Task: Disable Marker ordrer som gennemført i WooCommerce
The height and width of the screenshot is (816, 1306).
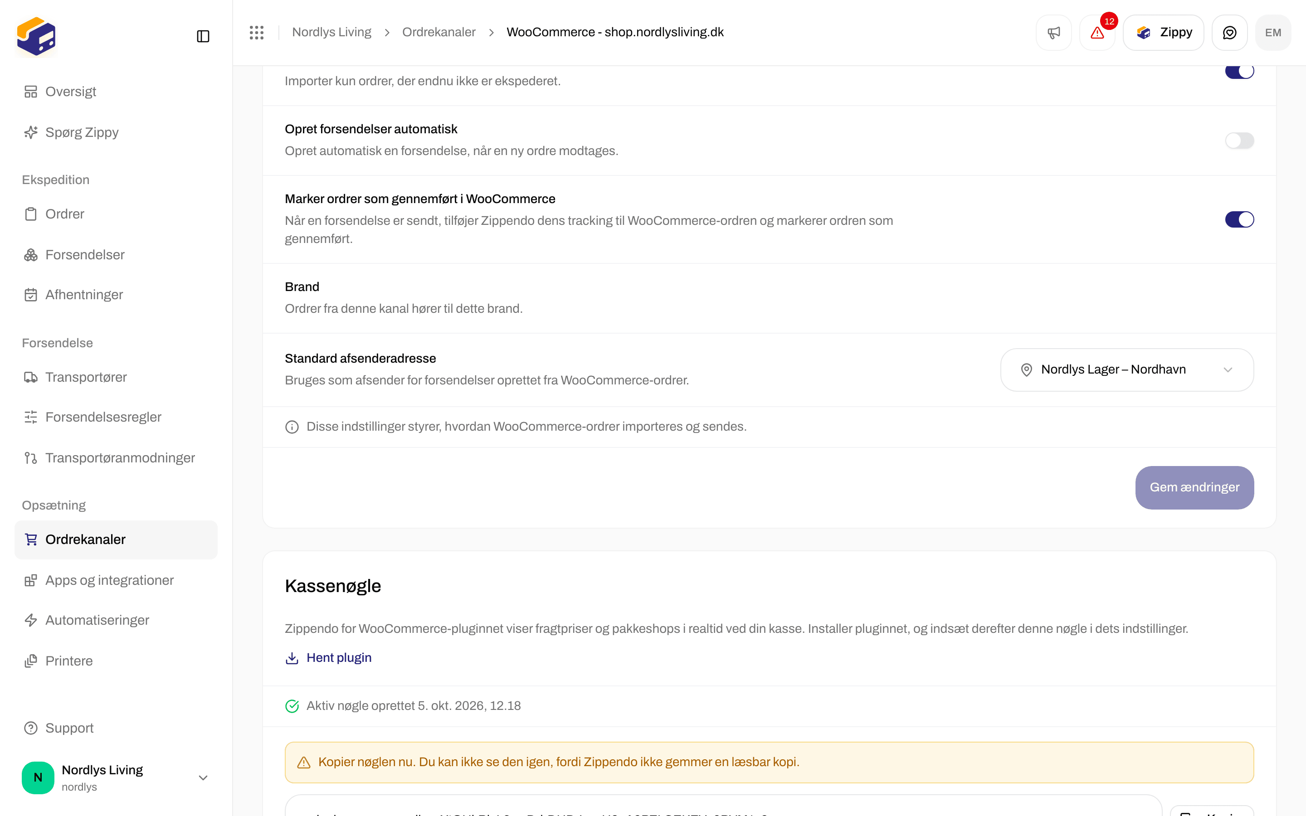Action: [1239, 220]
